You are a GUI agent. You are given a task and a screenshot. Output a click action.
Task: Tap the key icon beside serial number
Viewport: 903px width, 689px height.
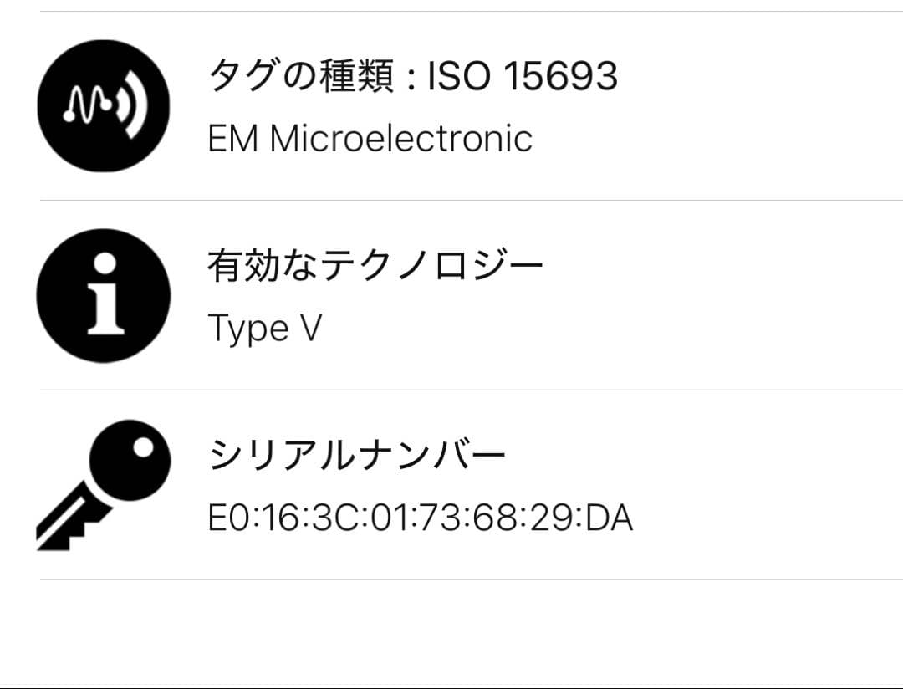(x=104, y=485)
